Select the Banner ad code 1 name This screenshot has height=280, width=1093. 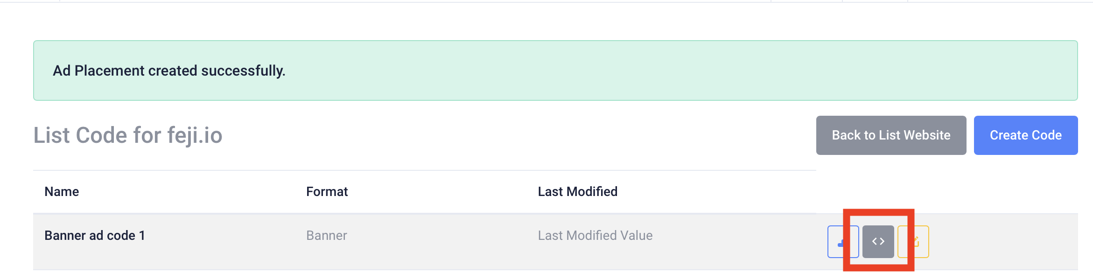(95, 236)
